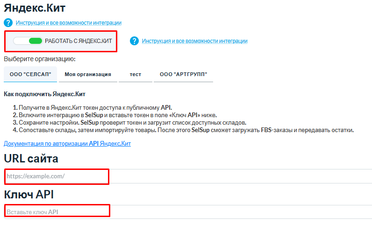Click the heading Как подключить Яндекс.Кит

(x=44, y=94)
